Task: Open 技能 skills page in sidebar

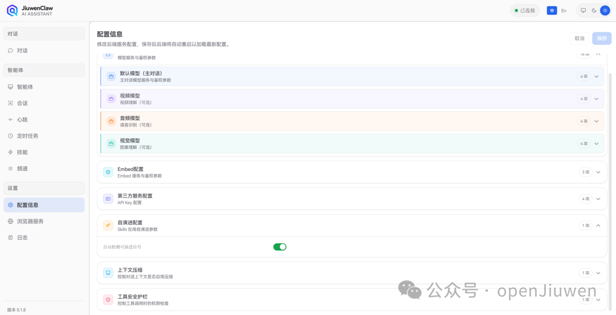Action: 44,152
